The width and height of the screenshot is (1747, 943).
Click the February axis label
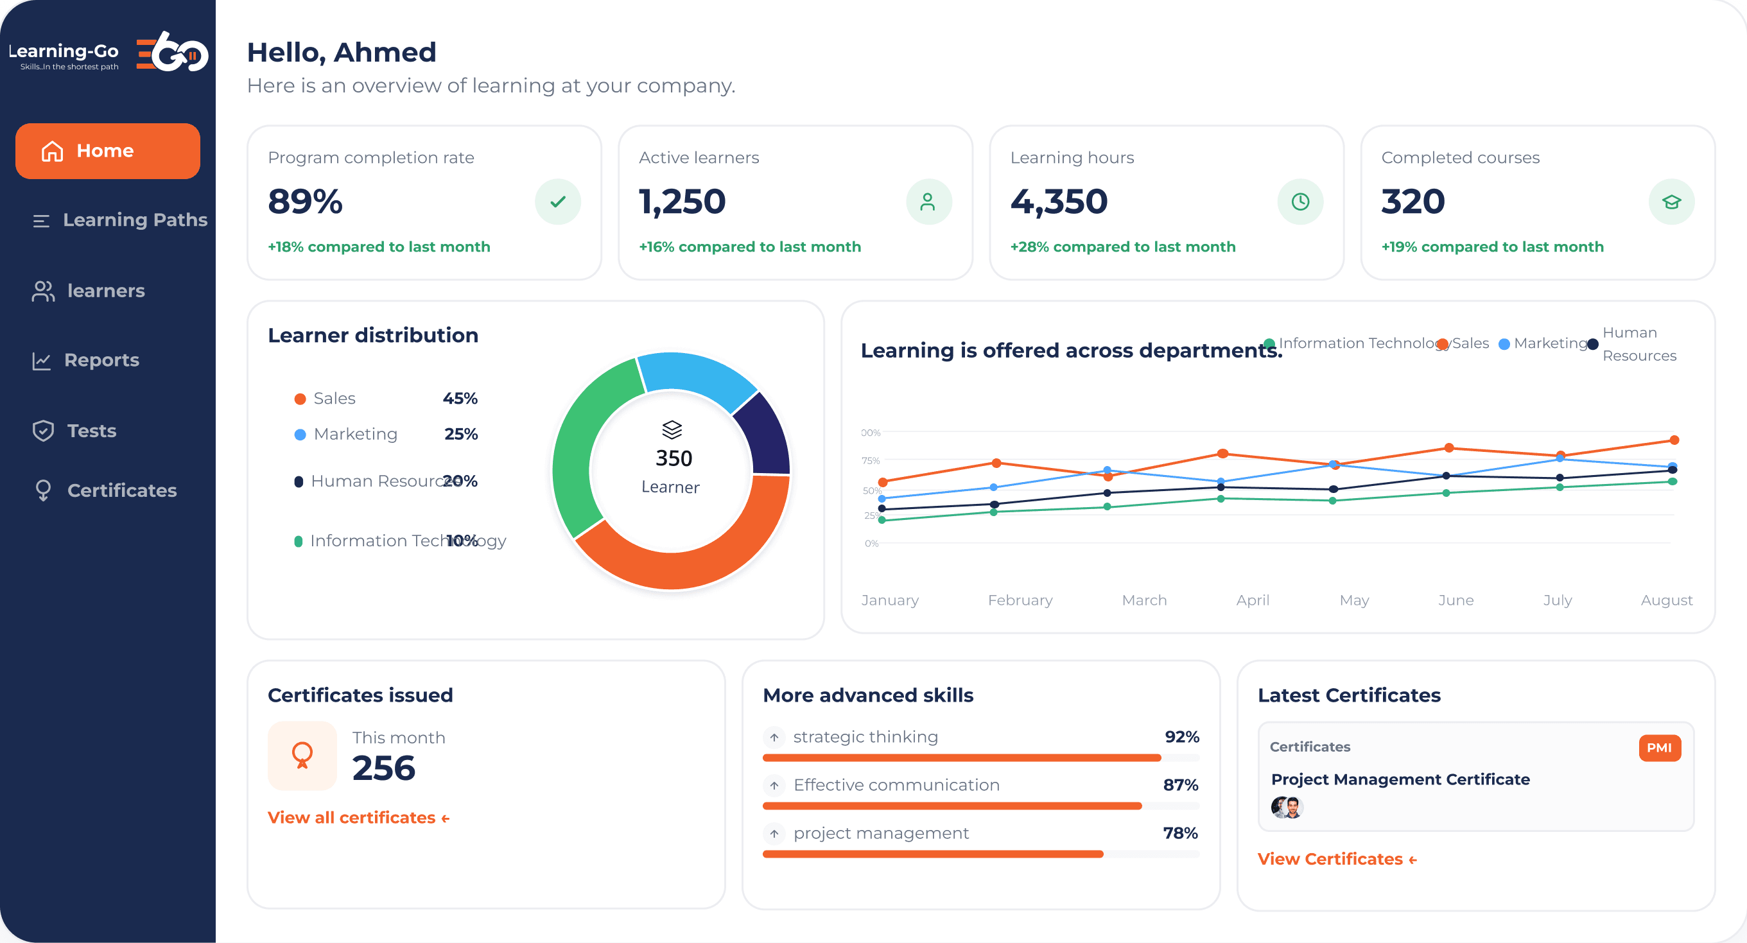coord(1020,601)
